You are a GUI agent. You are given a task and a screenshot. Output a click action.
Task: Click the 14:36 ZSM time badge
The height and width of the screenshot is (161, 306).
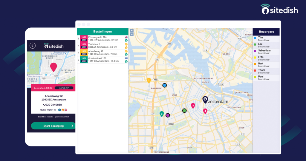pyautogui.click(x=84, y=46)
